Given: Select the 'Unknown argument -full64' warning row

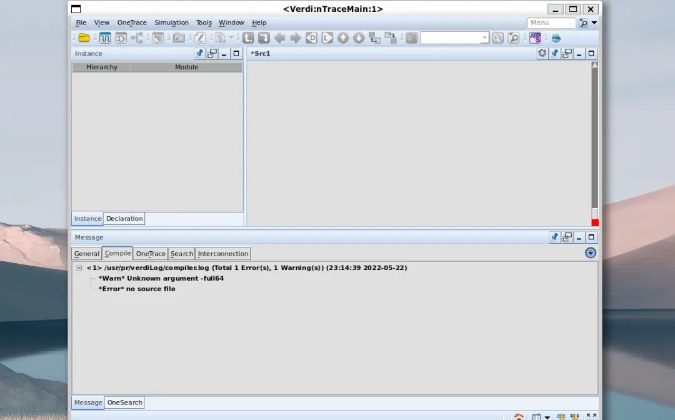Looking at the screenshot, I should pos(161,278).
